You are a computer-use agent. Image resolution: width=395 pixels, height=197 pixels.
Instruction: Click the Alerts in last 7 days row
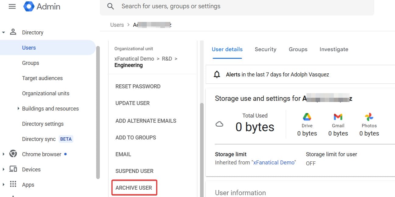[300, 74]
